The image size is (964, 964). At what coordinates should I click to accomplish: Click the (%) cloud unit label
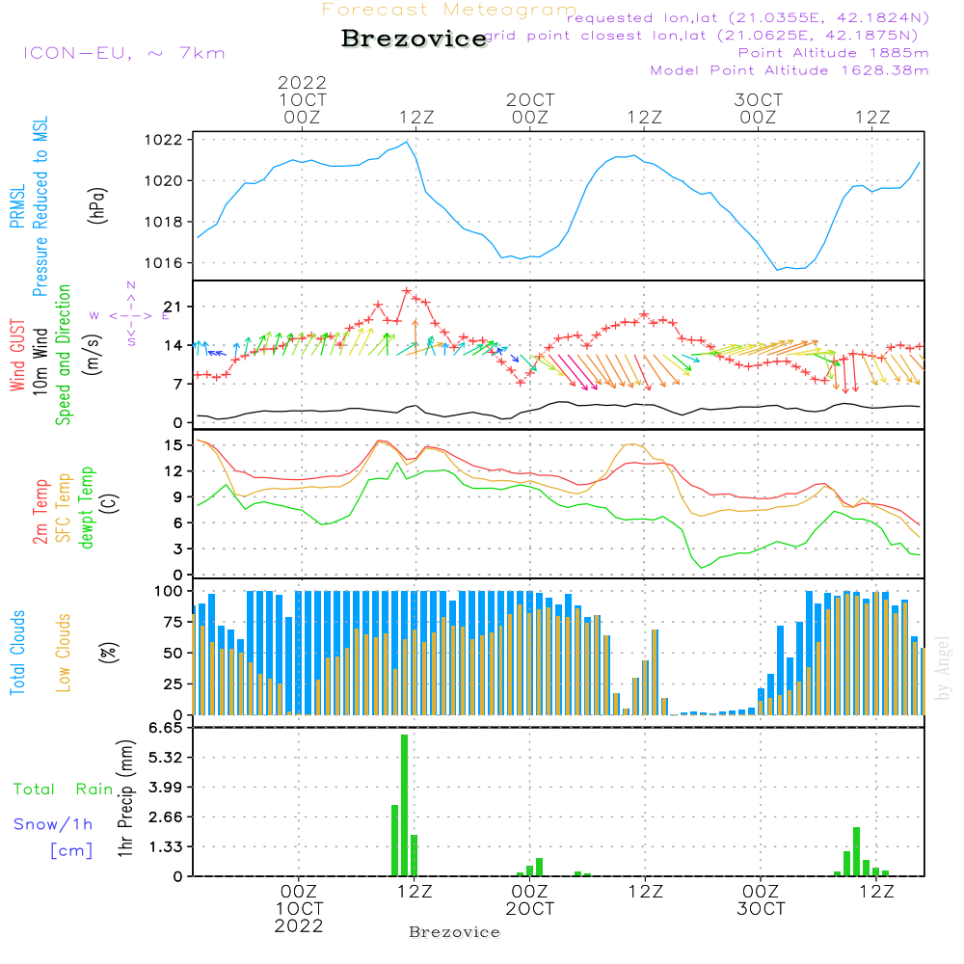(x=108, y=653)
